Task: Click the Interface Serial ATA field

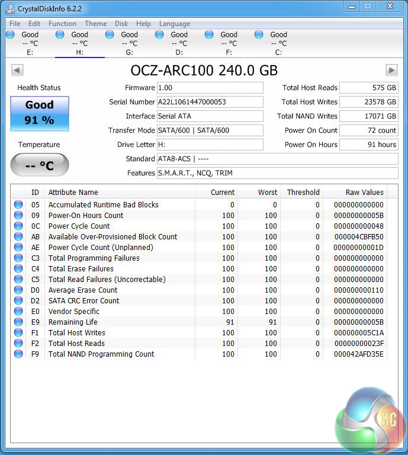Action: pos(210,116)
